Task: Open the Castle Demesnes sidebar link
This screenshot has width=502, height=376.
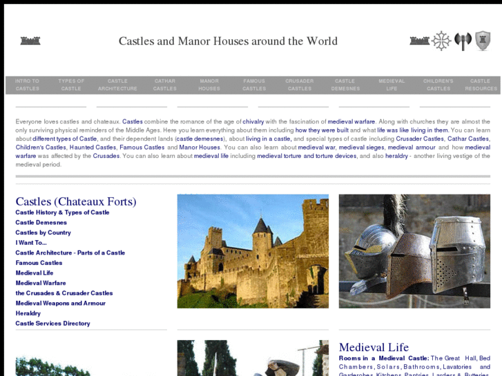Action: point(41,223)
